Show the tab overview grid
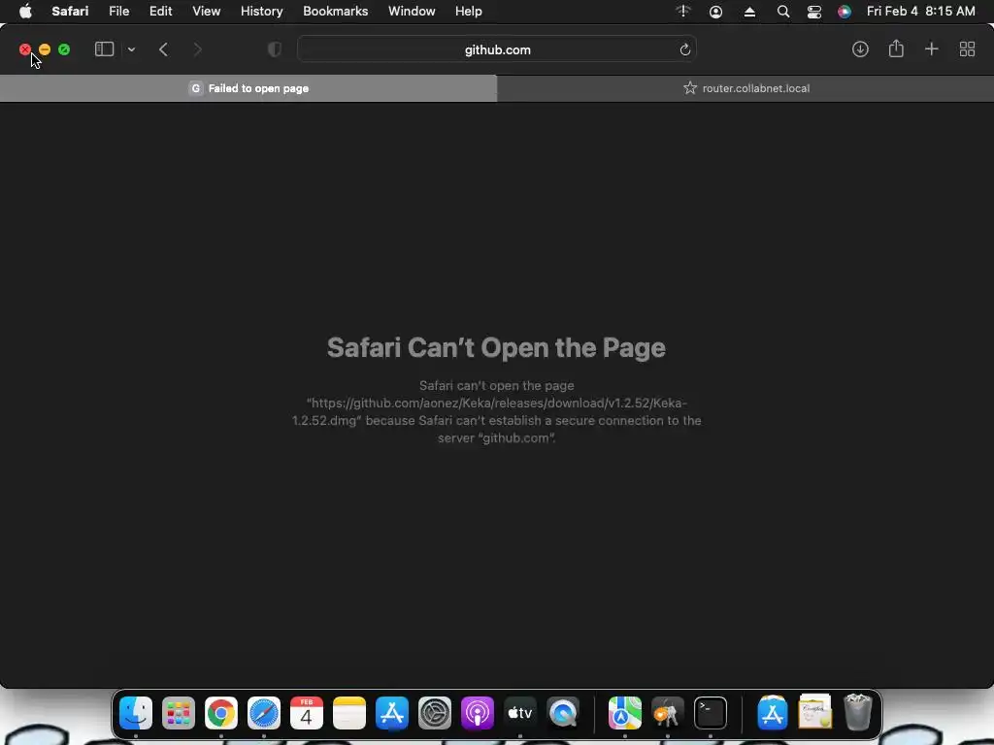 [x=967, y=49]
